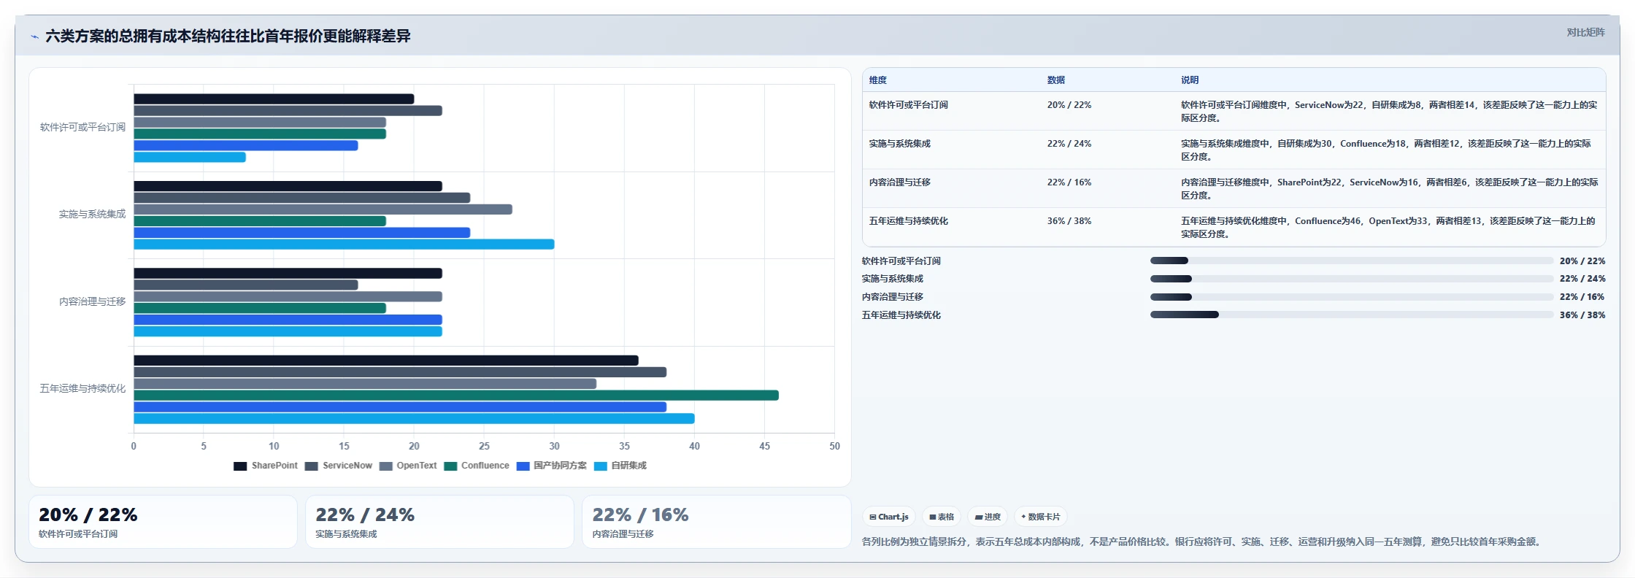Image resolution: width=1635 pixels, height=578 pixels.
Task: Click the SharePoint bar in 软件许可或平台订阅 group
Action: click(x=274, y=99)
